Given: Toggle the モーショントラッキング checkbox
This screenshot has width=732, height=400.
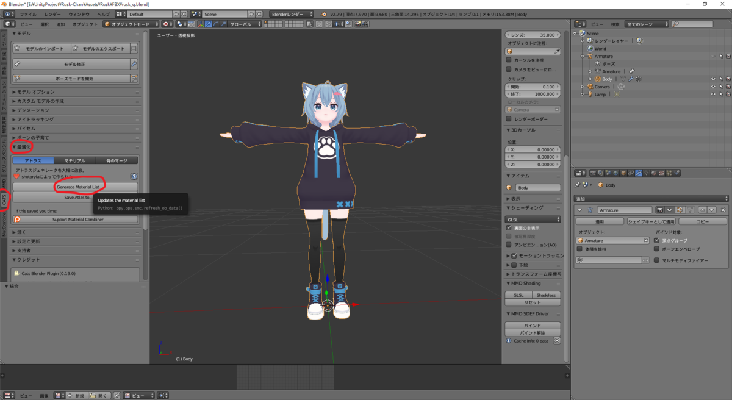Looking at the screenshot, I should click(514, 255).
